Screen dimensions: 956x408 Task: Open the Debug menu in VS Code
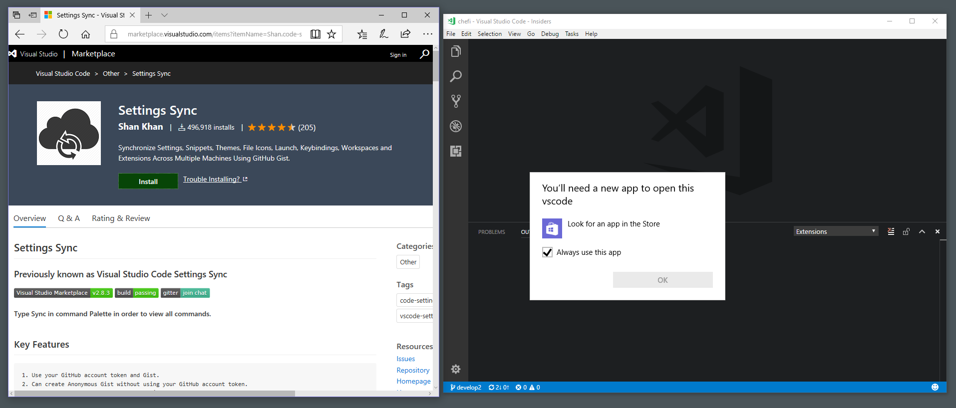pos(550,34)
